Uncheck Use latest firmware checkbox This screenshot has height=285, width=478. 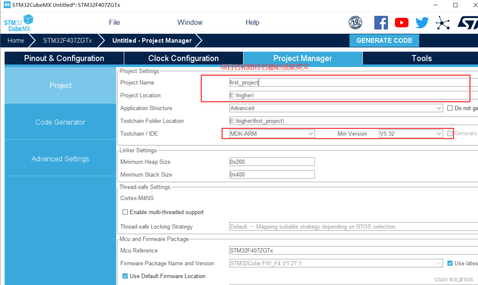450,263
